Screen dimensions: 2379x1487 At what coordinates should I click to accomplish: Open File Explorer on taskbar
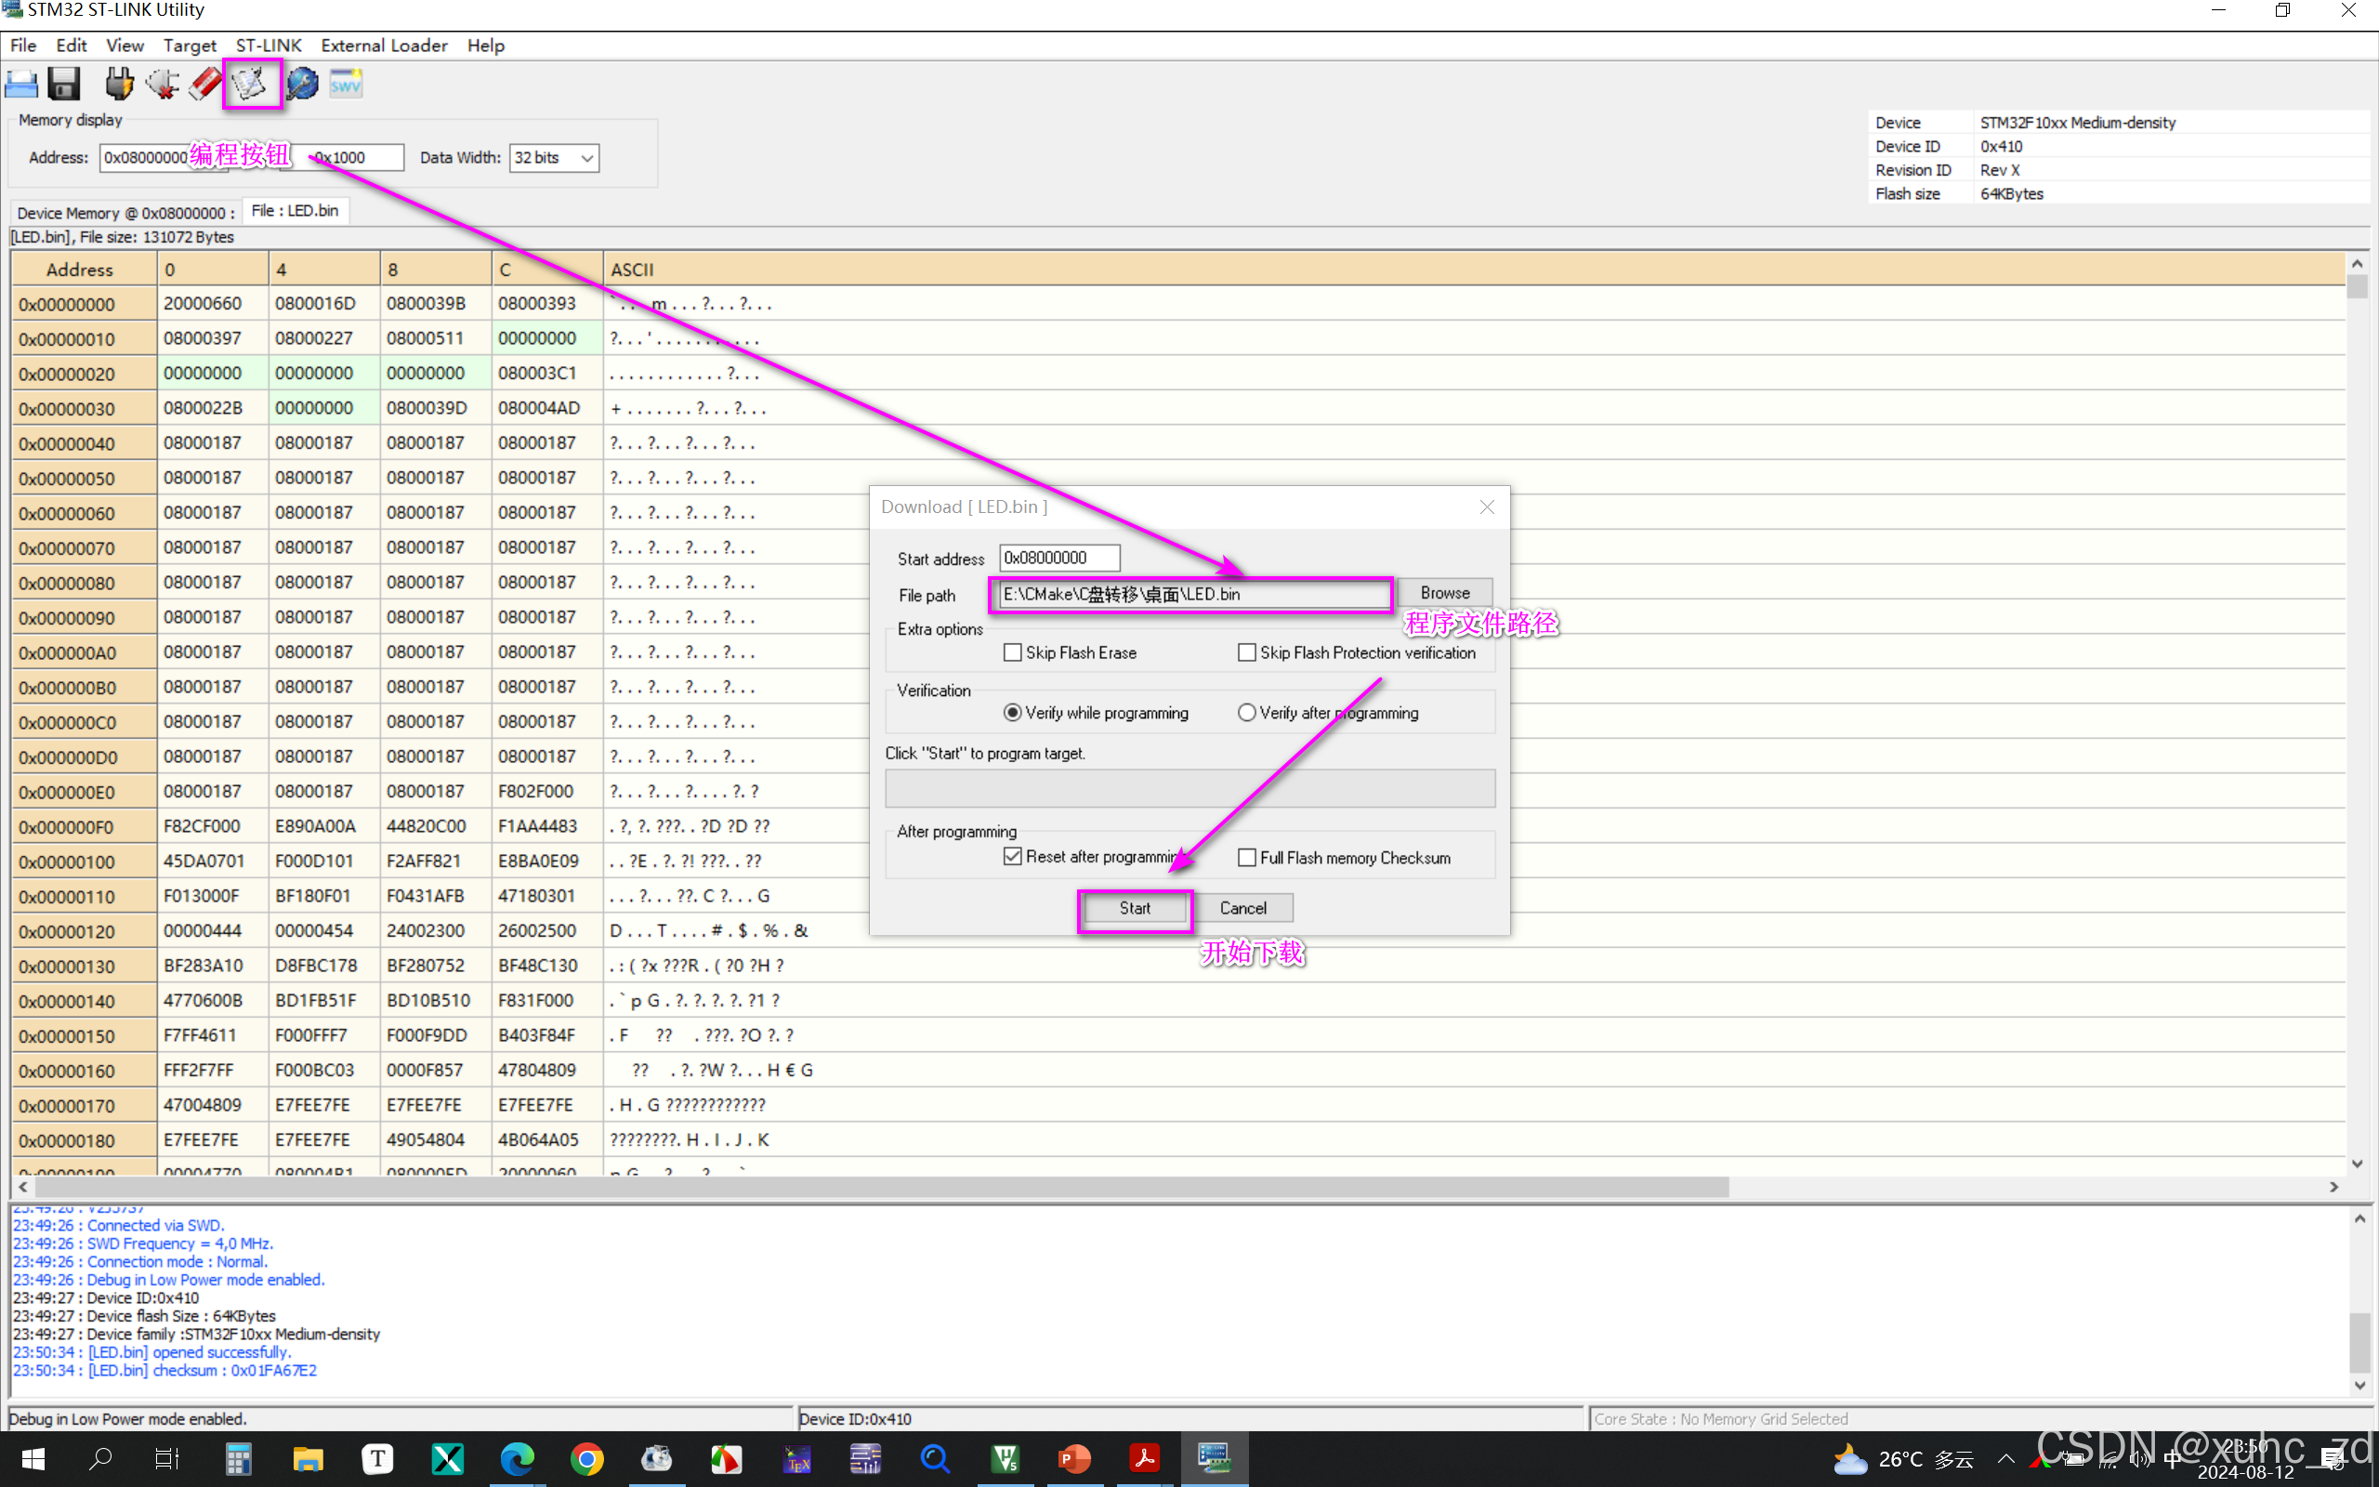[x=308, y=1459]
